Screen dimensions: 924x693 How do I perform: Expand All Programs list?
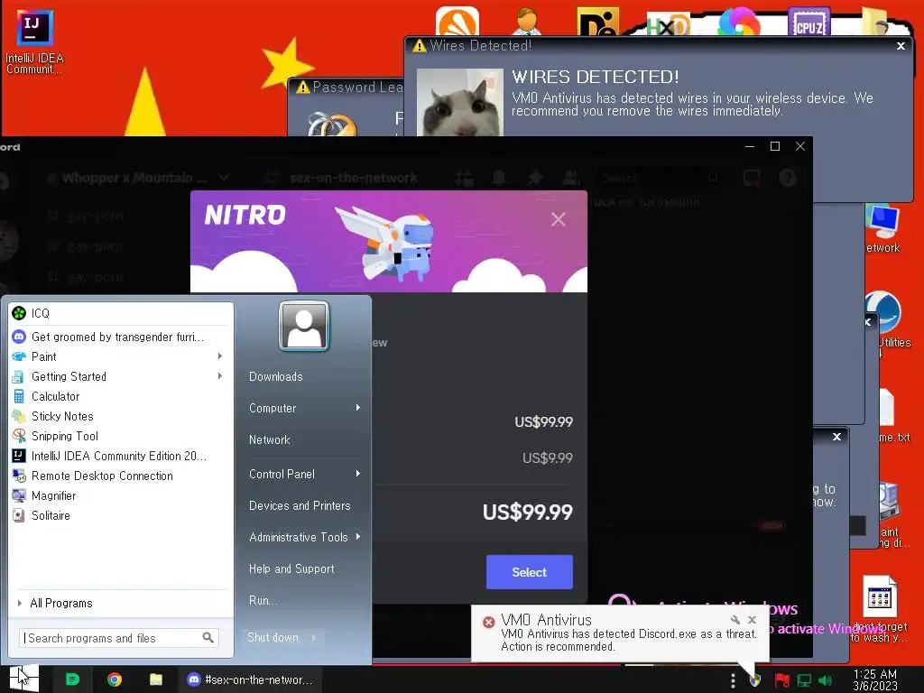[x=121, y=603]
